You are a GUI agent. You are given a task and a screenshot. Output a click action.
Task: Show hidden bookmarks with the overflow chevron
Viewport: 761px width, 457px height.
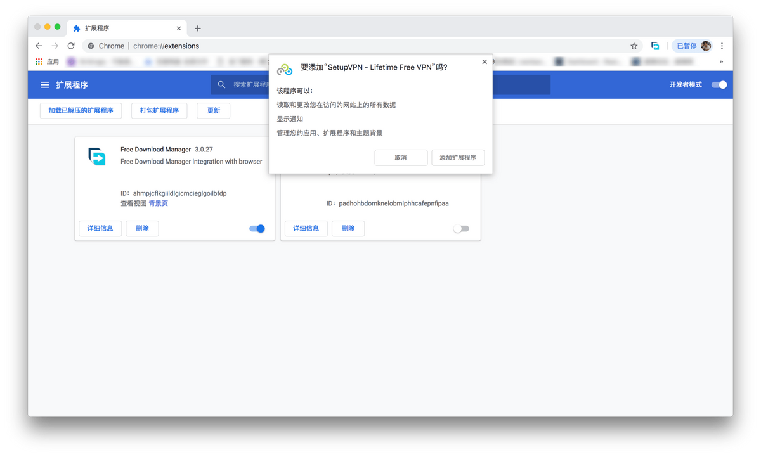[721, 61]
